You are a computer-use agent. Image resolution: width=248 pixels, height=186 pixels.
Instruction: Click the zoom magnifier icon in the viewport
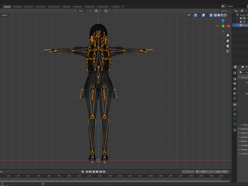point(228,36)
